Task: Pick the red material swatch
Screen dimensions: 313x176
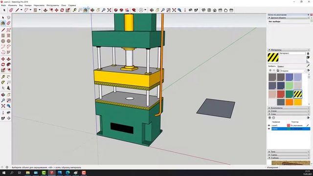Action: click(x=281, y=94)
